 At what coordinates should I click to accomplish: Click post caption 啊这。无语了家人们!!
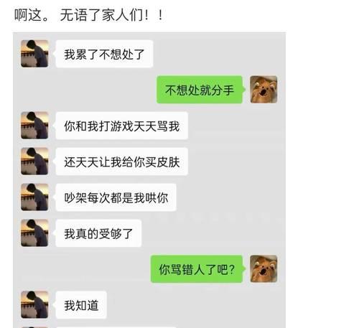[88, 15]
